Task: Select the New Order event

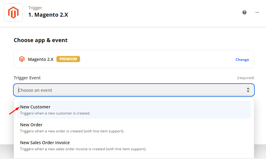Action: coord(31,125)
